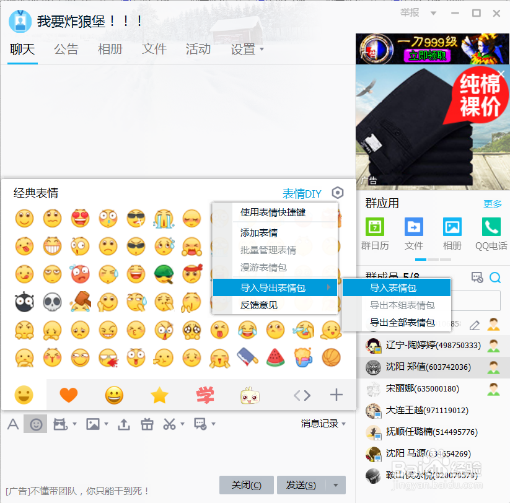Click the group avatar icon
Screen dimensions: 510x503
click(x=20, y=22)
